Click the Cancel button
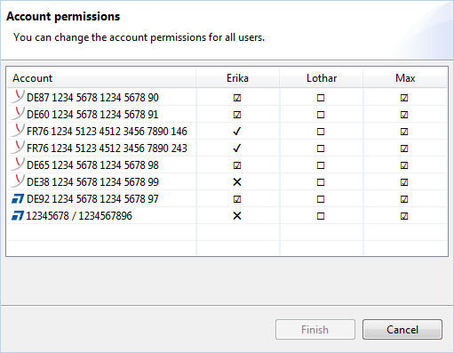 (x=402, y=330)
